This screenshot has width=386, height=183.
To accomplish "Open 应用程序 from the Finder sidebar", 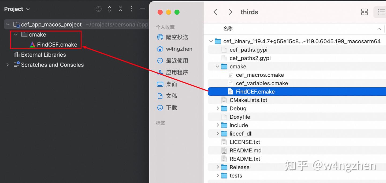I will pyautogui.click(x=172, y=72).
